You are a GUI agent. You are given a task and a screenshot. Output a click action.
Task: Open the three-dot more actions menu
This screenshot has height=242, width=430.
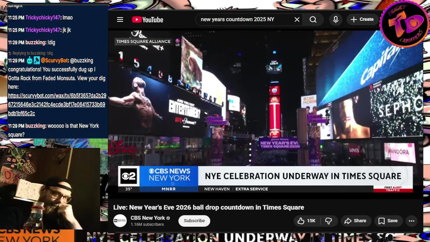point(412,221)
